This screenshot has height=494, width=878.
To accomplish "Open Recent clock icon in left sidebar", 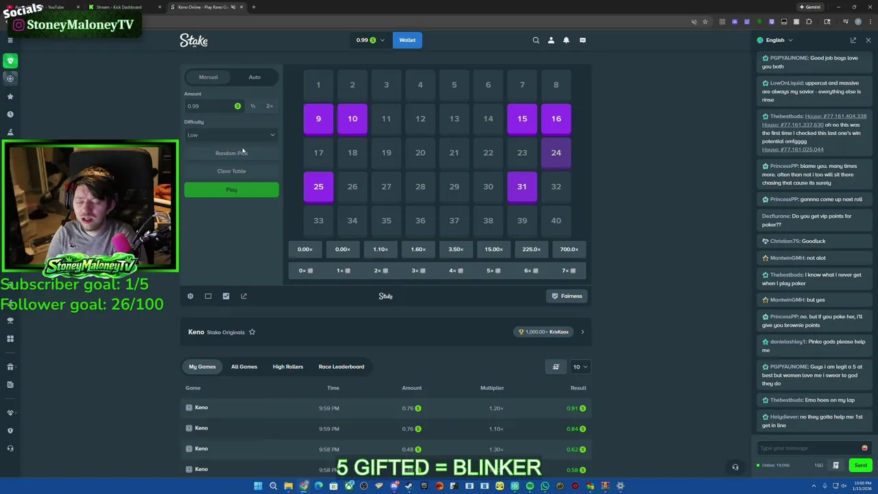I will [x=10, y=115].
